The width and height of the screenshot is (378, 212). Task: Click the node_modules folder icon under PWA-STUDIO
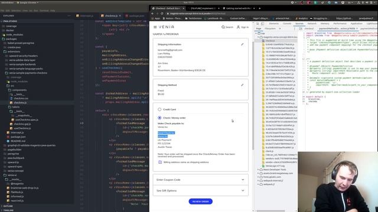[4, 35]
